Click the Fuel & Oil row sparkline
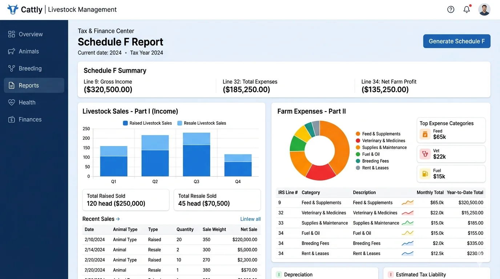500x279 pixels. [407, 233]
